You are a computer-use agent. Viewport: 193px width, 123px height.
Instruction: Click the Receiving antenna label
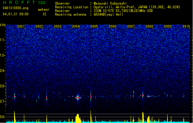click(71, 14)
